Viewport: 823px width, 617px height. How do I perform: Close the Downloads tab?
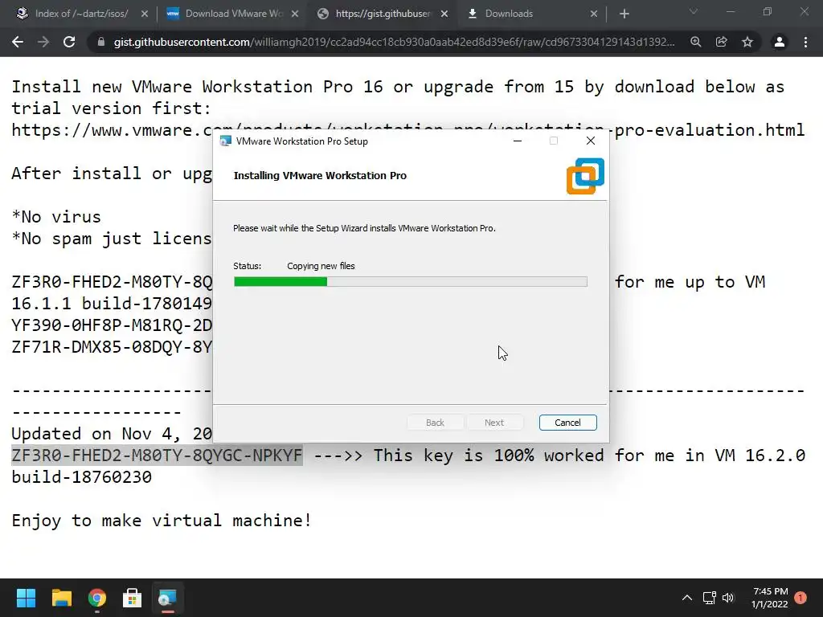594,14
